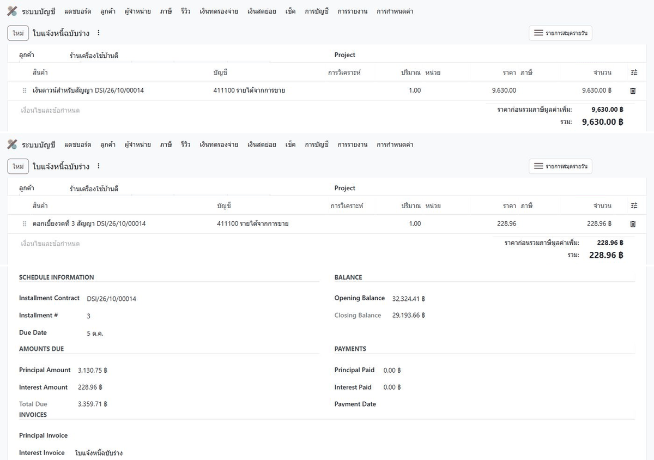Click the Closing Balance value 29,193.66 ฿
This screenshot has height=460, width=654.
(408, 316)
